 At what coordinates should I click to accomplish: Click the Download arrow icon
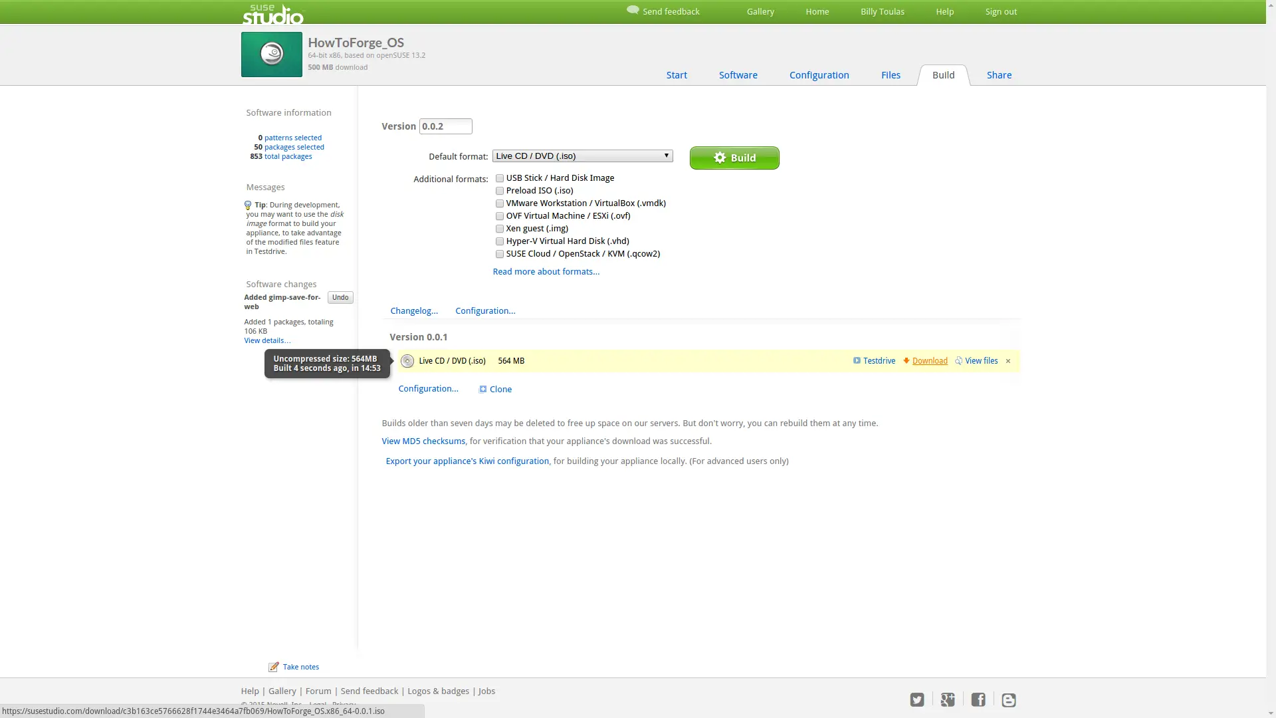906,360
